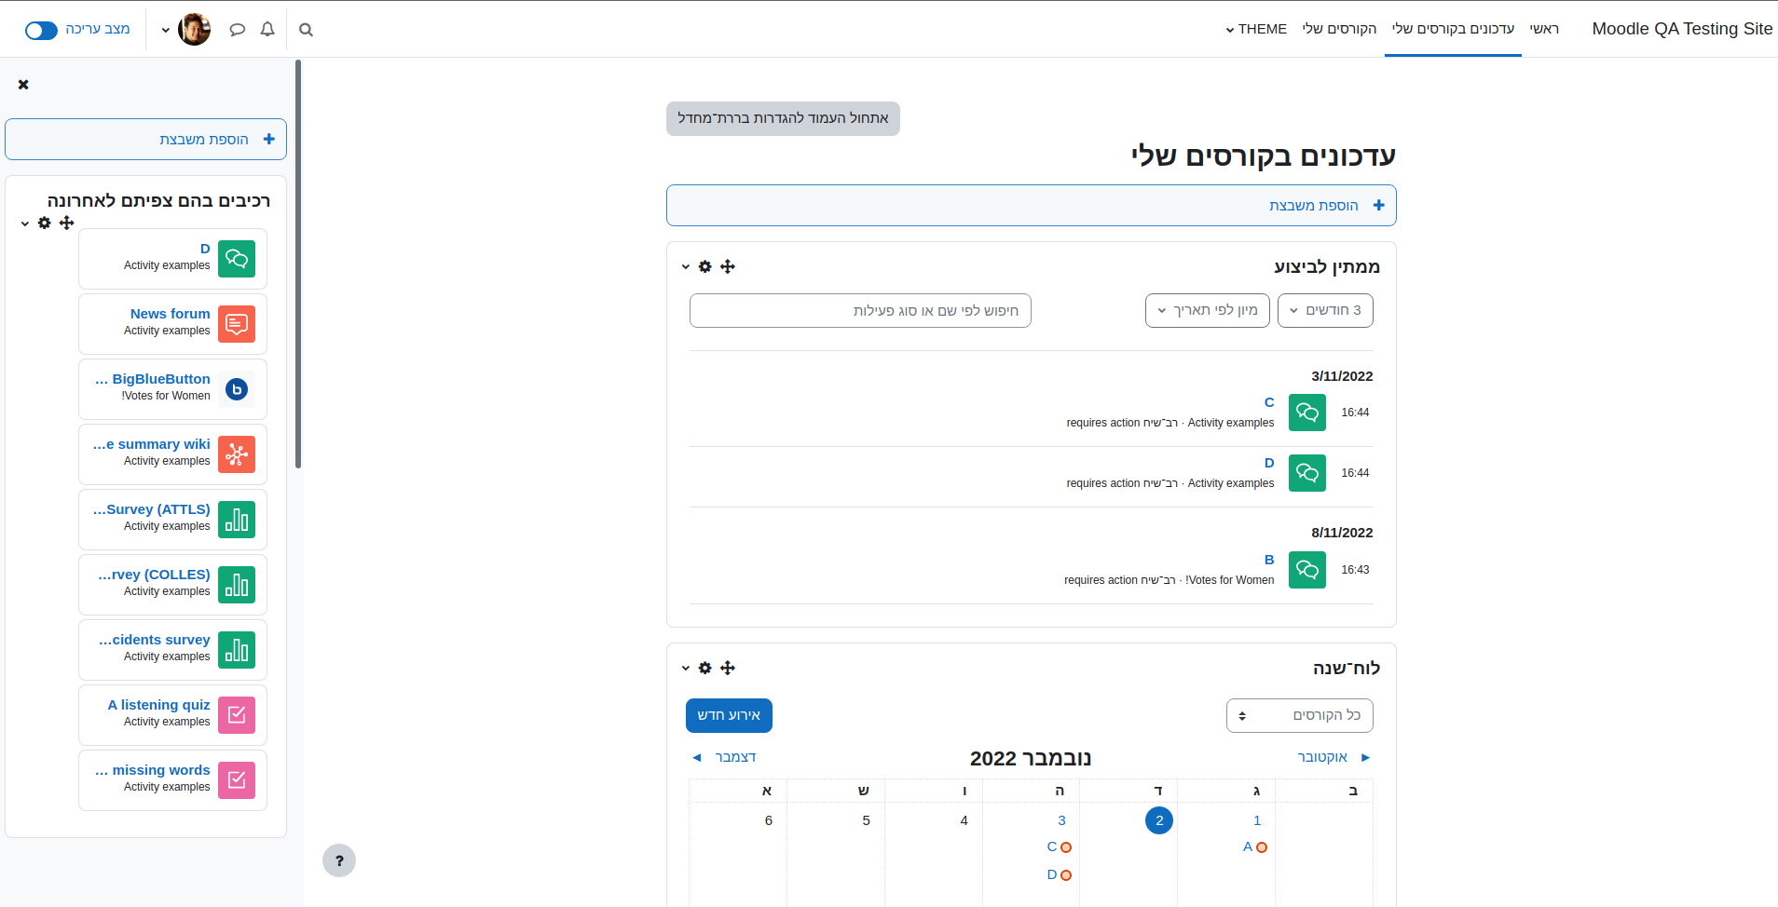This screenshot has width=1778, height=907.
Task: Click A listening quiz checkbox icon
Action: 237,715
